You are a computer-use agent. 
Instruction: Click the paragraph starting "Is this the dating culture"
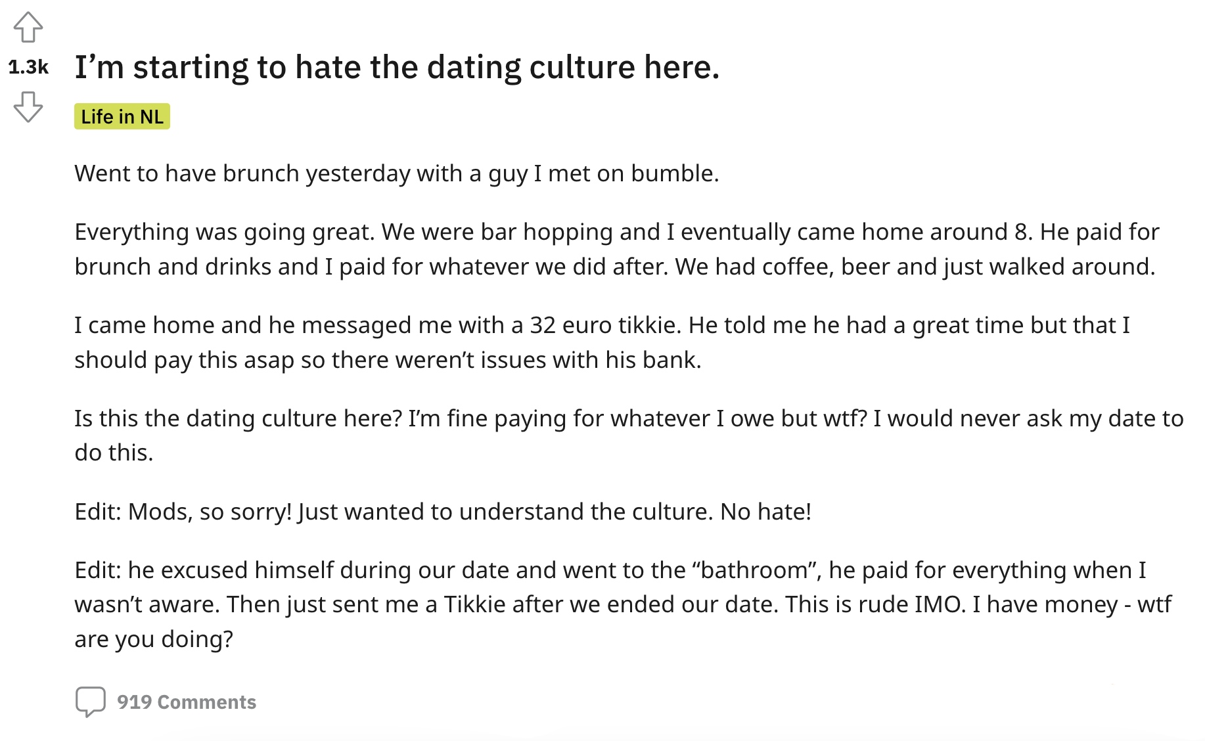tap(628, 435)
